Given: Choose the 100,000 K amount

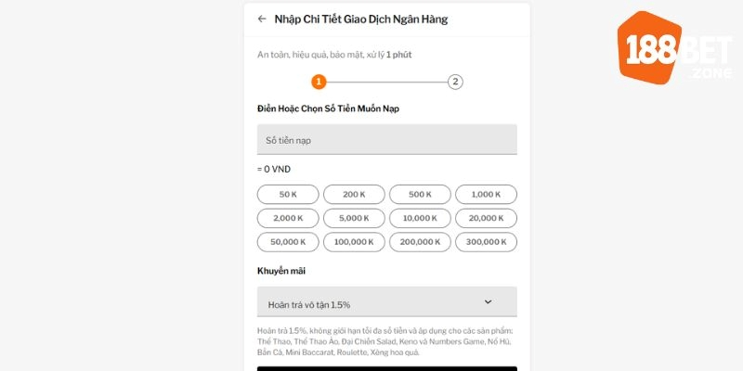Looking at the screenshot, I should pyautogui.click(x=354, y=242).
